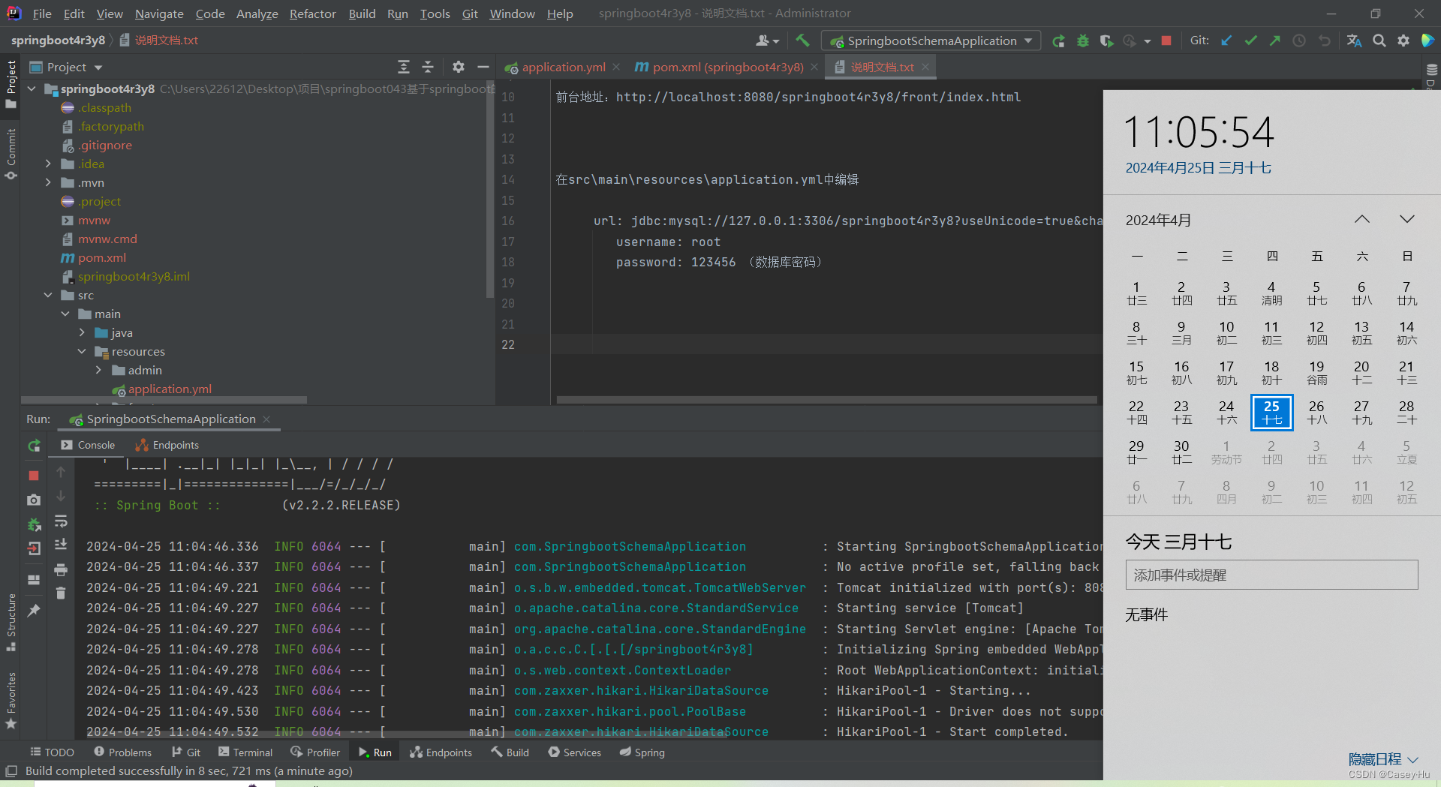Expand the admin folder

[x=99, y=370]
